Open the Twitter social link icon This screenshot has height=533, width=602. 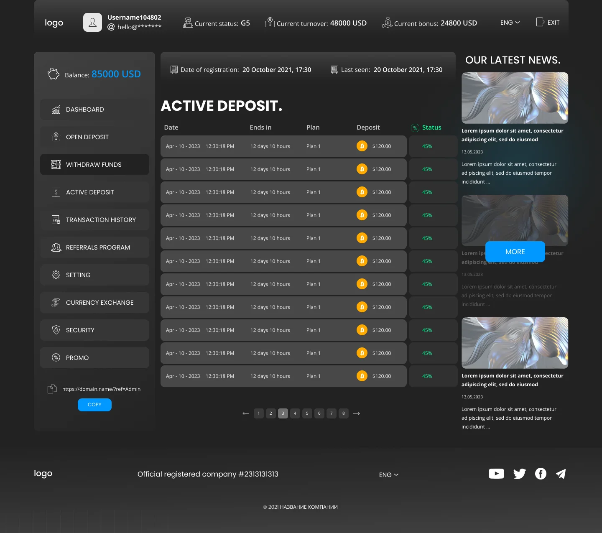(519, 474)
